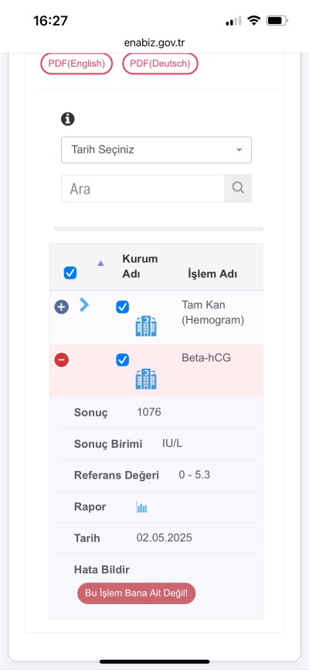Click the blue chevron arrow in Hemogram row
Viewport: 309px width, 670px height.
[x=84, y=304]
